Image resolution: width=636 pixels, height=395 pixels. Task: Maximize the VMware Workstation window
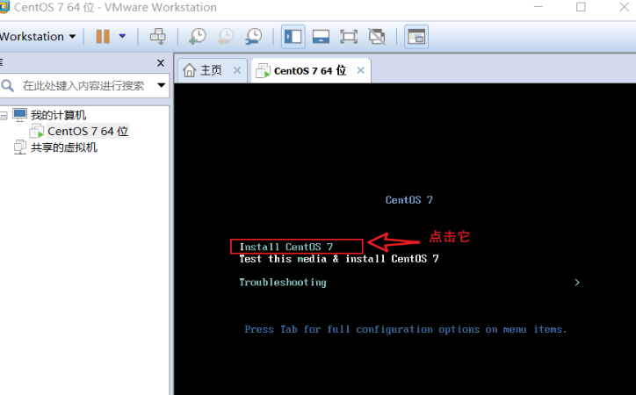pos(581,7)
